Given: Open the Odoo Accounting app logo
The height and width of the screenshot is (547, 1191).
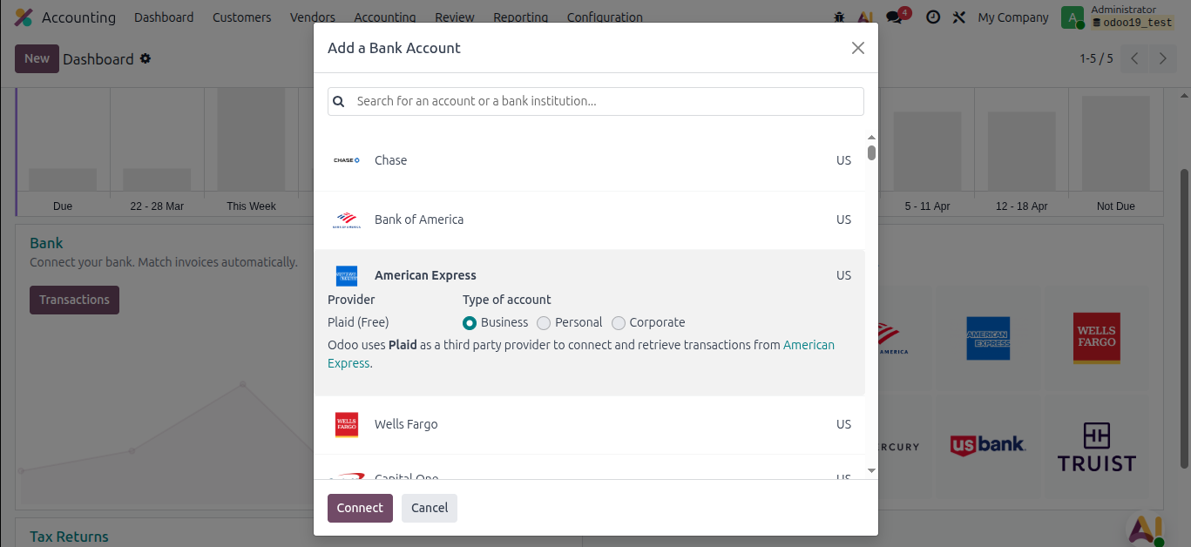Looking at the screenshot, I should [x=24, y=17].
